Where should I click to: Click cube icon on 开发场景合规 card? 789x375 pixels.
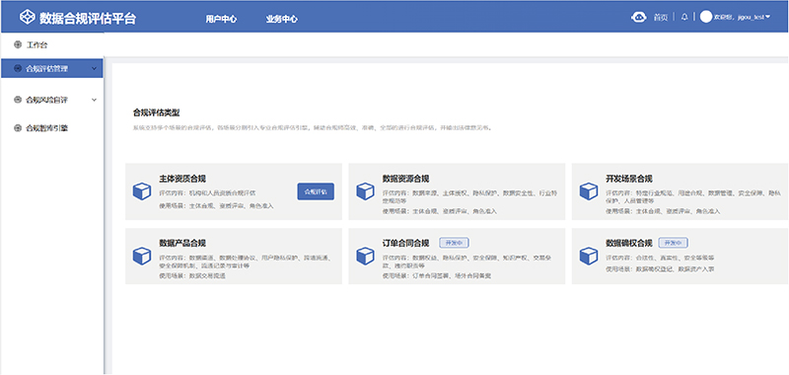pos(589,191)
